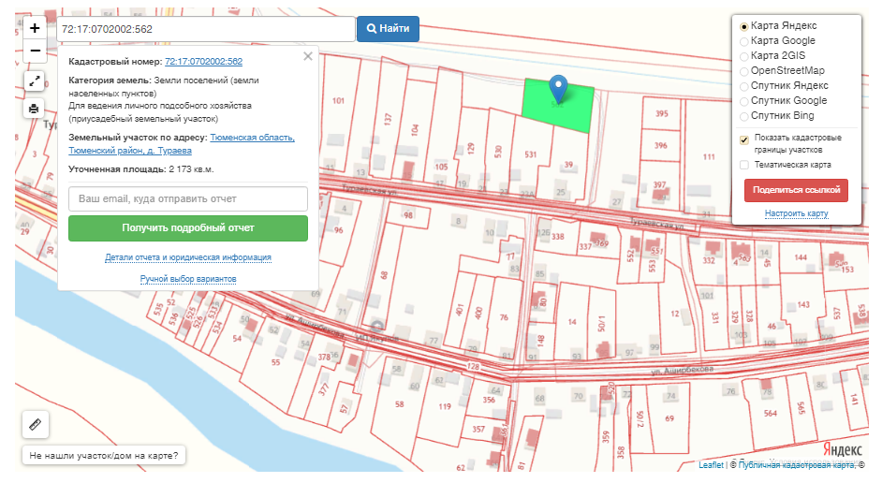Image resolution: width=882 pixels, height=483 pixels.
Task: Click the blue map pin marker
Action: (x=558, y=89)
